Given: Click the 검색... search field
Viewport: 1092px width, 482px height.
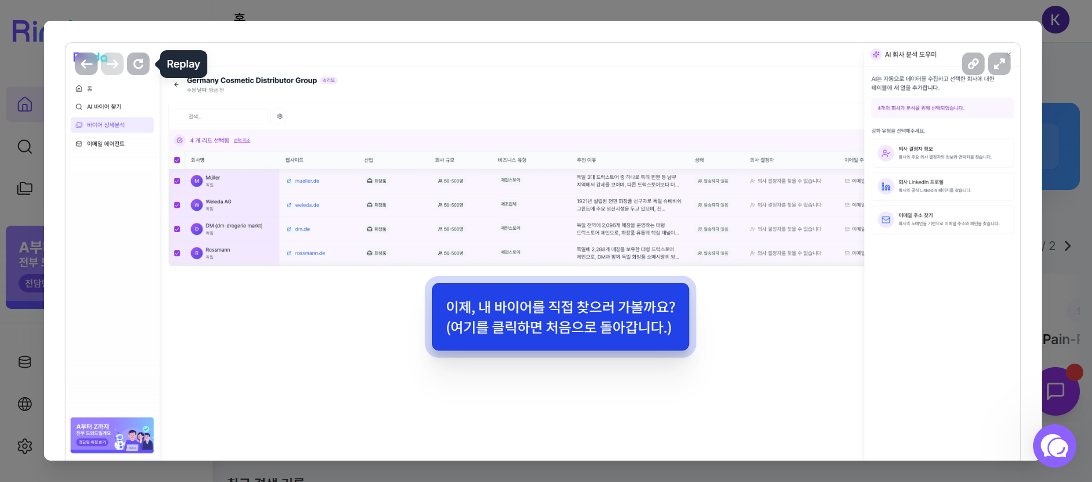Looking at the screenshot, I should [223, 117].
